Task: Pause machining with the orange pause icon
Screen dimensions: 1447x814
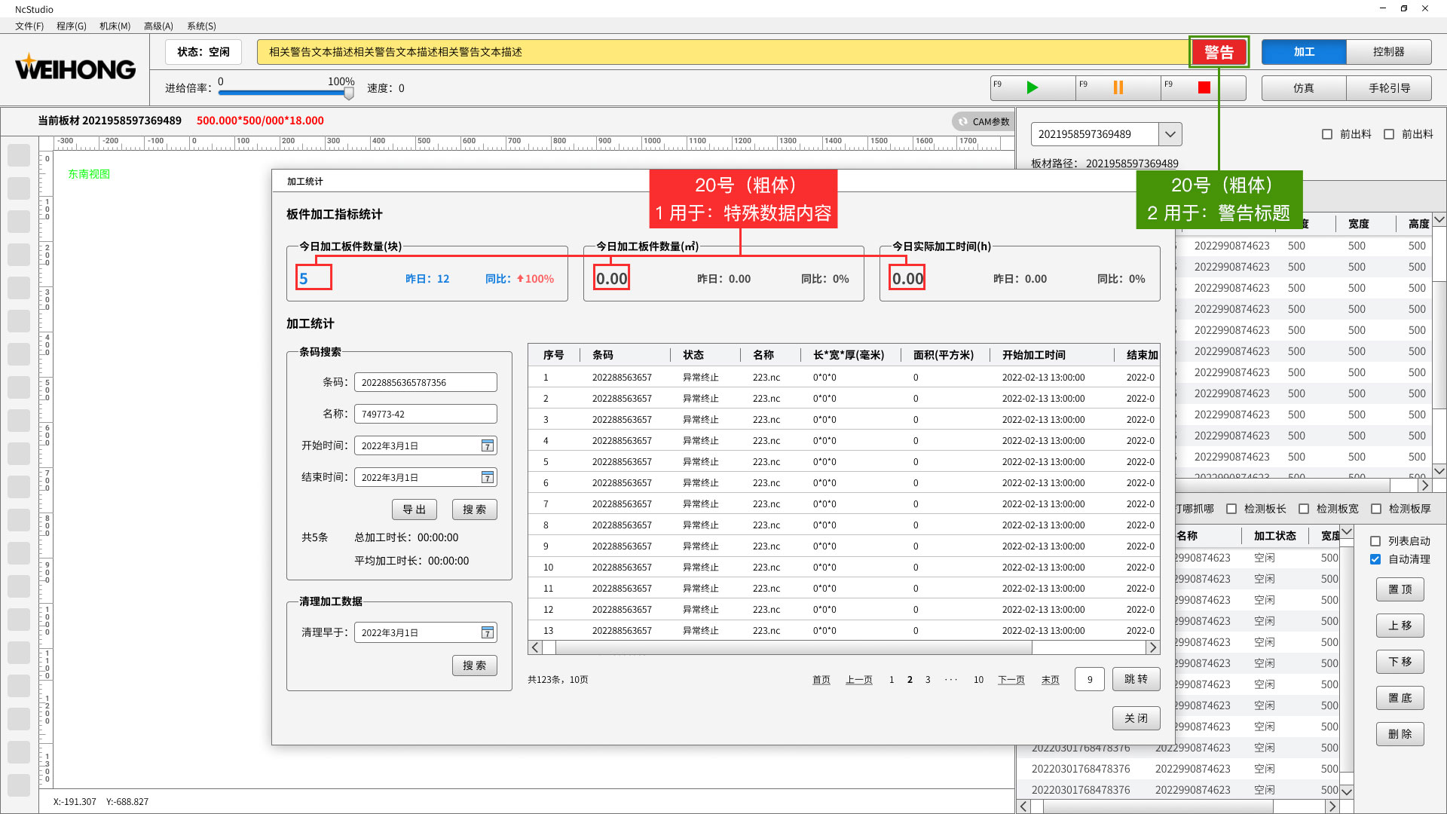Action: click(x=1118, y=88)
